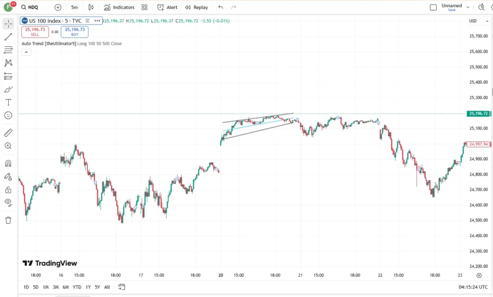This screenshot has height=297, width=493.
Task: Open the USD currency dropdown
Action: point(479,21)
